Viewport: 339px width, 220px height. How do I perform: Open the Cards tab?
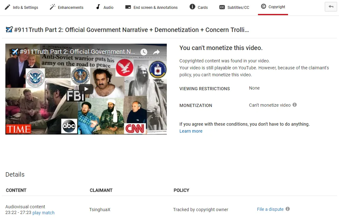tap(198, 7)
